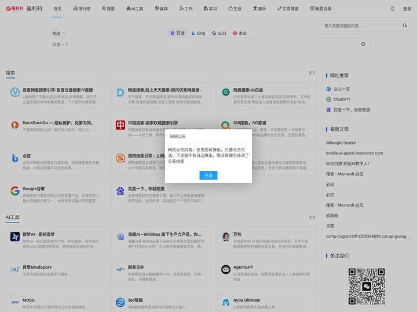Open the DuckDuckGo icon

tap(15, 125)
